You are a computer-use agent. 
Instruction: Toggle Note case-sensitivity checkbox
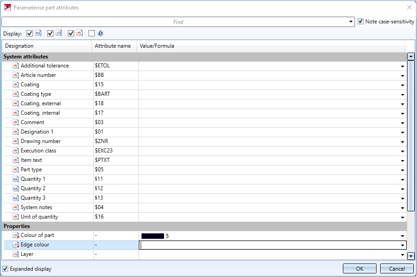click(360, 22)
